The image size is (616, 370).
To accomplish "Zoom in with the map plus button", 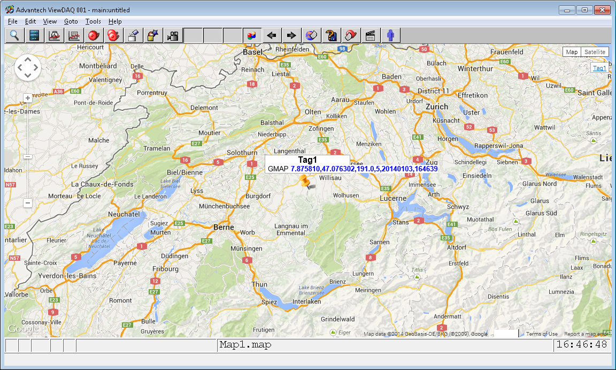I will (x=28, y=98).
